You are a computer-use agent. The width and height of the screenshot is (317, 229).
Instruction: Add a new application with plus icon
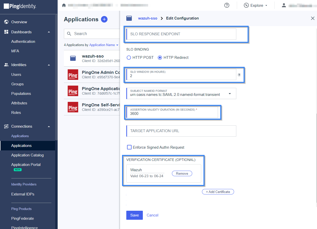(104, 19)
